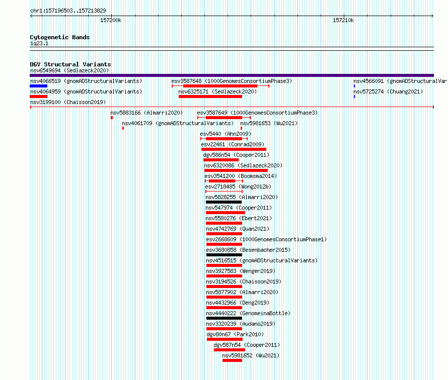Screen dimensions: 448x380
Task: Open esv2668609 1000GenomesConsortiumPhase1 label
Action: click(x=267, y=239)
